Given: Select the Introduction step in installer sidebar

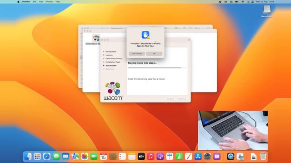Looking at the screenshot, I should coord(111,52).
